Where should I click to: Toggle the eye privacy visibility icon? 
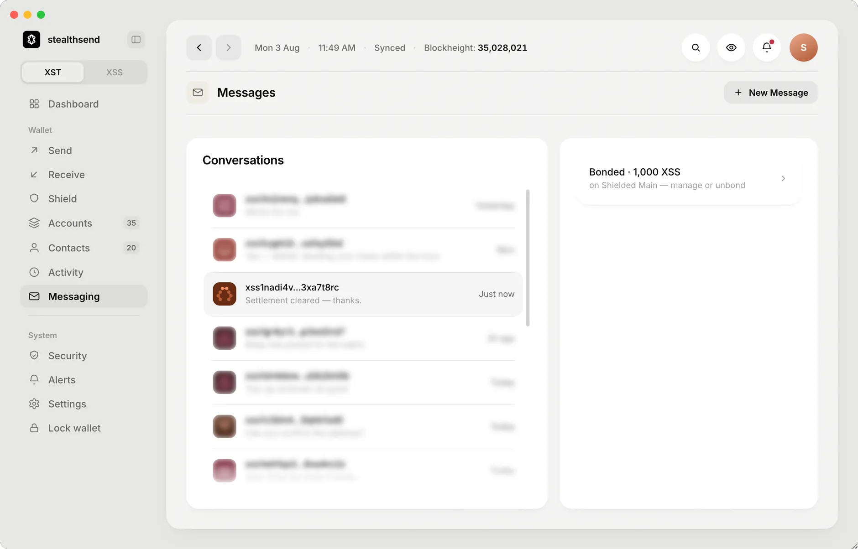[x=731, y=47]
